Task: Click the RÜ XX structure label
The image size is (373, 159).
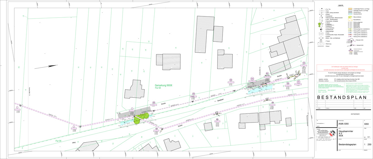Action: pyautogui.click(x=267, y=75)
